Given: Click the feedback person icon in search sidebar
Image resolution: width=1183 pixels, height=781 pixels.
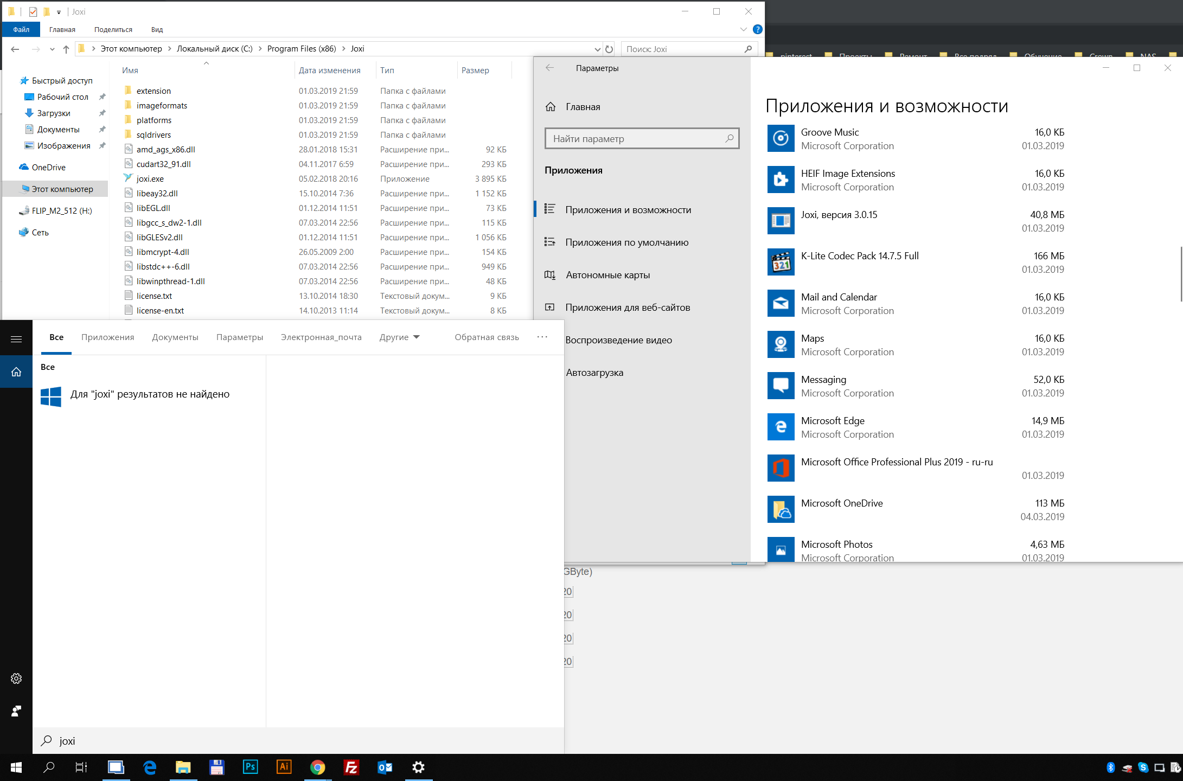Looking at the screenshot, I should point(16,711).
